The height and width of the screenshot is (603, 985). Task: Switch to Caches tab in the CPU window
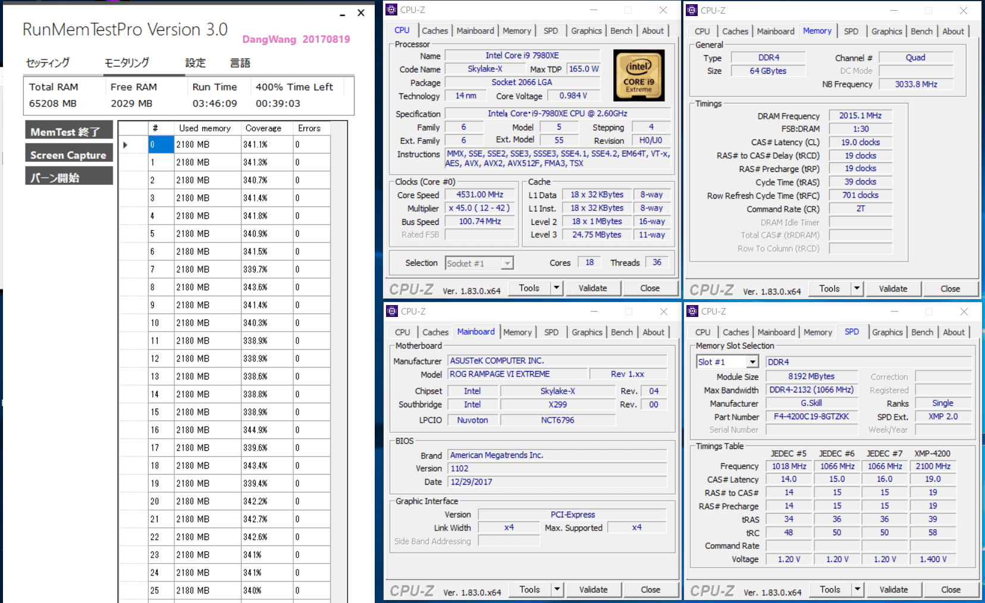(435, 30)
